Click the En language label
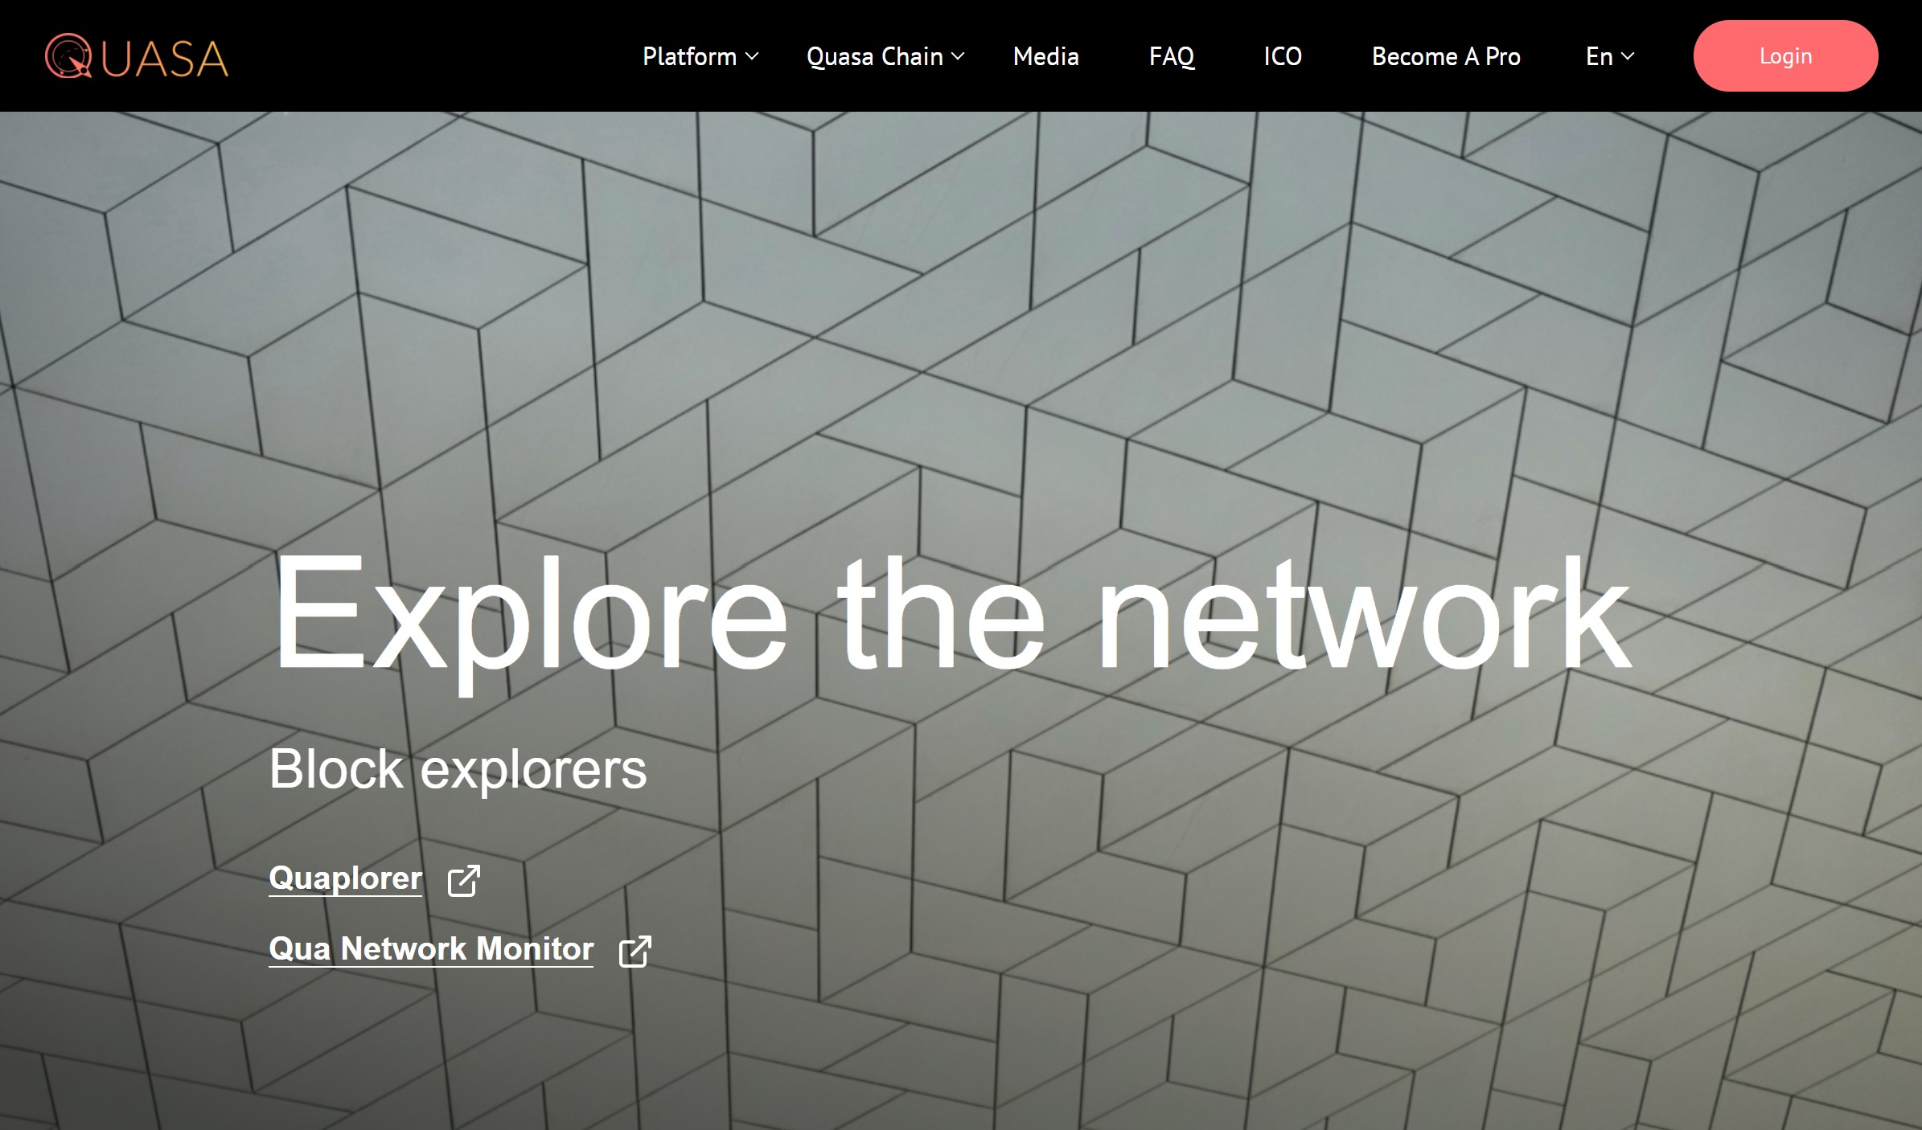 coord(1599,56)
